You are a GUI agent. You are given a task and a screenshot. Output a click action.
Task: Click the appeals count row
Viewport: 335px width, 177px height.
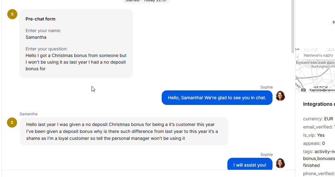(314, 143)
